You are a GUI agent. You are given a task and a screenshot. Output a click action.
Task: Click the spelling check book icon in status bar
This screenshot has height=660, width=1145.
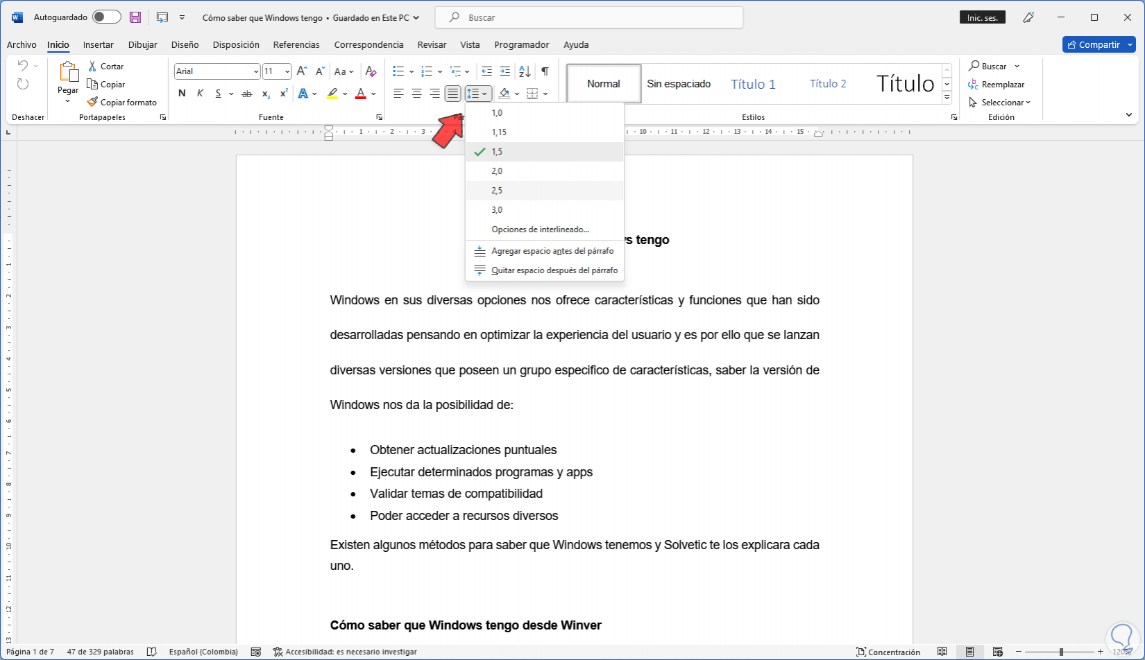(x=152, y=652)
